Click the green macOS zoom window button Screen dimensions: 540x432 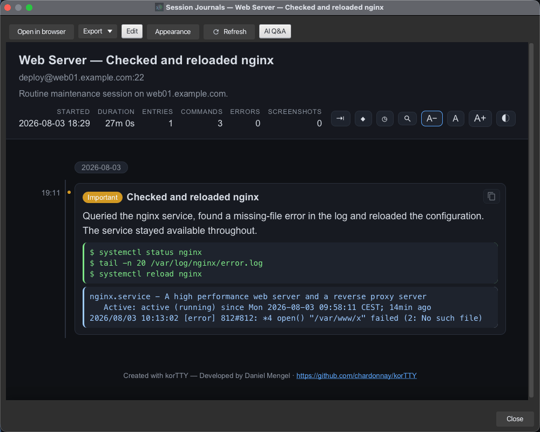[29, 7]
